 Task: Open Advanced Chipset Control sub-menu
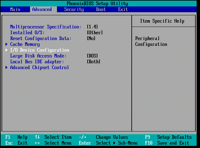(40, 67)
